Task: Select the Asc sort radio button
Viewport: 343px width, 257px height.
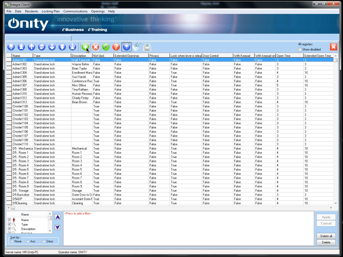Action: click(x=28, y=241)
